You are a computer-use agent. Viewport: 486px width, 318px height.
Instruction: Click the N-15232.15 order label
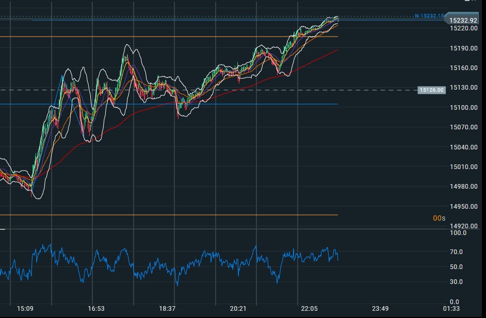click(429, 16)
